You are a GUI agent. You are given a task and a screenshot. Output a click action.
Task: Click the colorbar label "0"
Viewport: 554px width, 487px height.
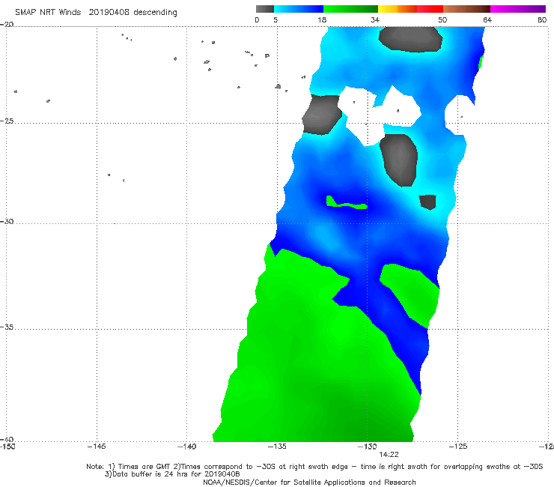(x=257, y=20)
